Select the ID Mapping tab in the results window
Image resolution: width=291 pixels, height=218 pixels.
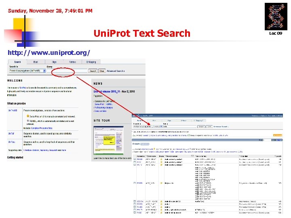198,121
